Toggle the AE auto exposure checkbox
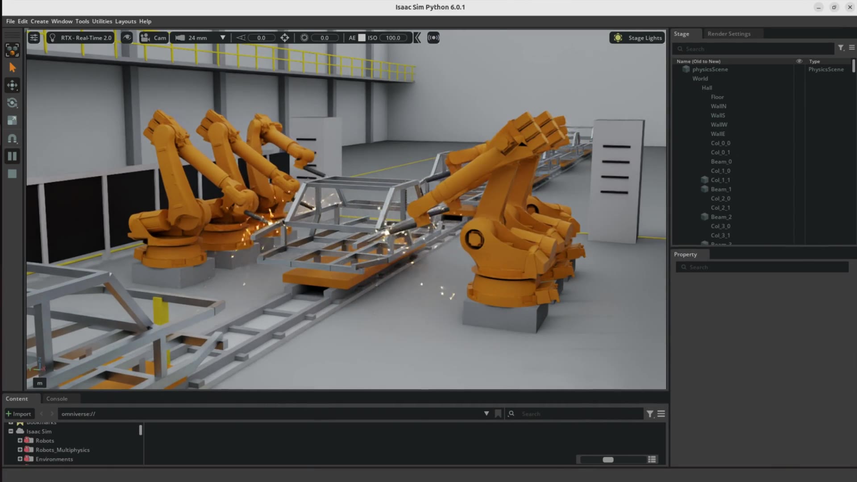The image size is (857, 482). click(362, 38)
